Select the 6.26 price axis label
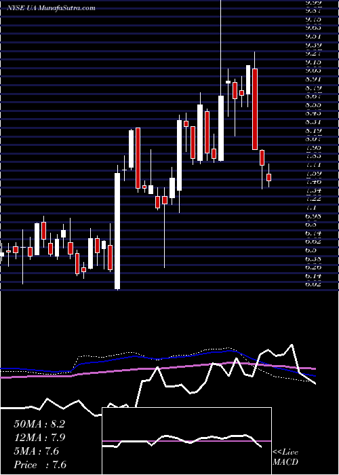Image resolution: width=339 pixels, height=475 pixels. click(x=313, y=268)
